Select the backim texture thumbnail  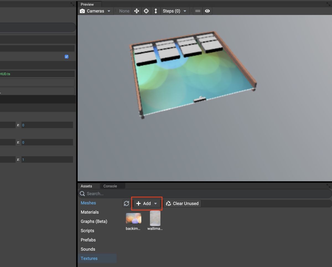click(133, 218)
